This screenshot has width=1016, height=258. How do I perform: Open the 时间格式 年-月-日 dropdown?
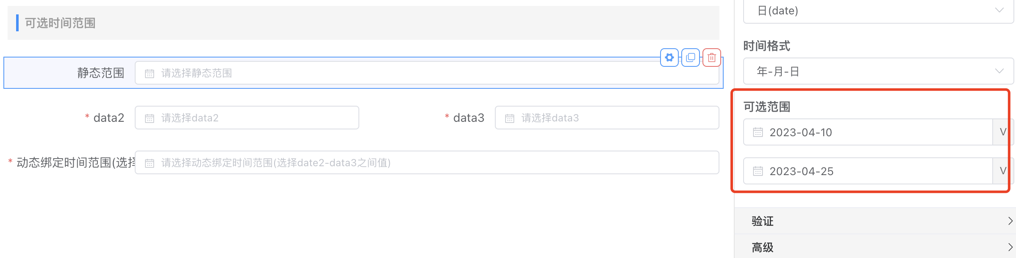(x=878, y=71)
